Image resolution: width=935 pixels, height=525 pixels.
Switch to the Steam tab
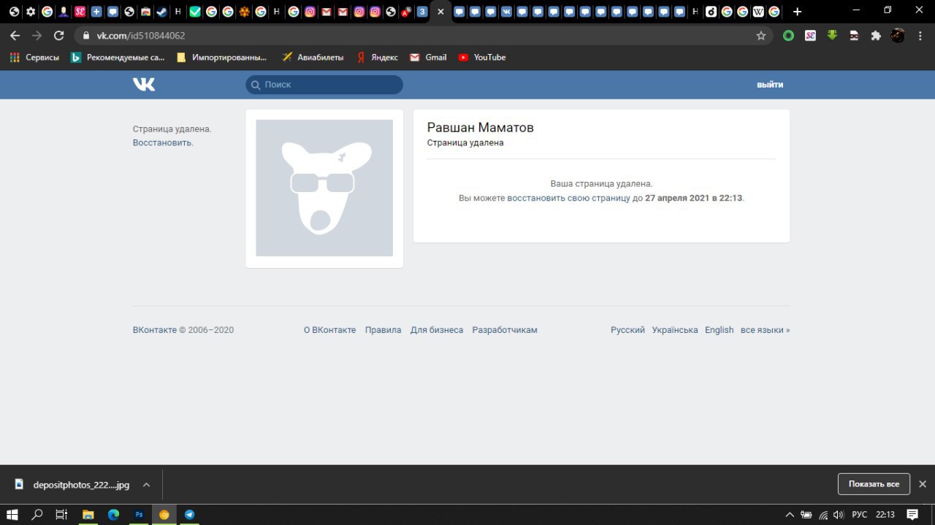pos(161,12)
